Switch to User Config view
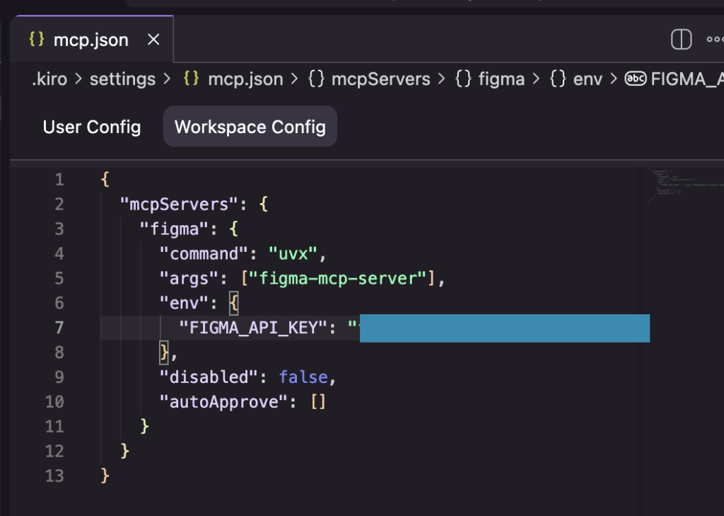 [91, 127]
